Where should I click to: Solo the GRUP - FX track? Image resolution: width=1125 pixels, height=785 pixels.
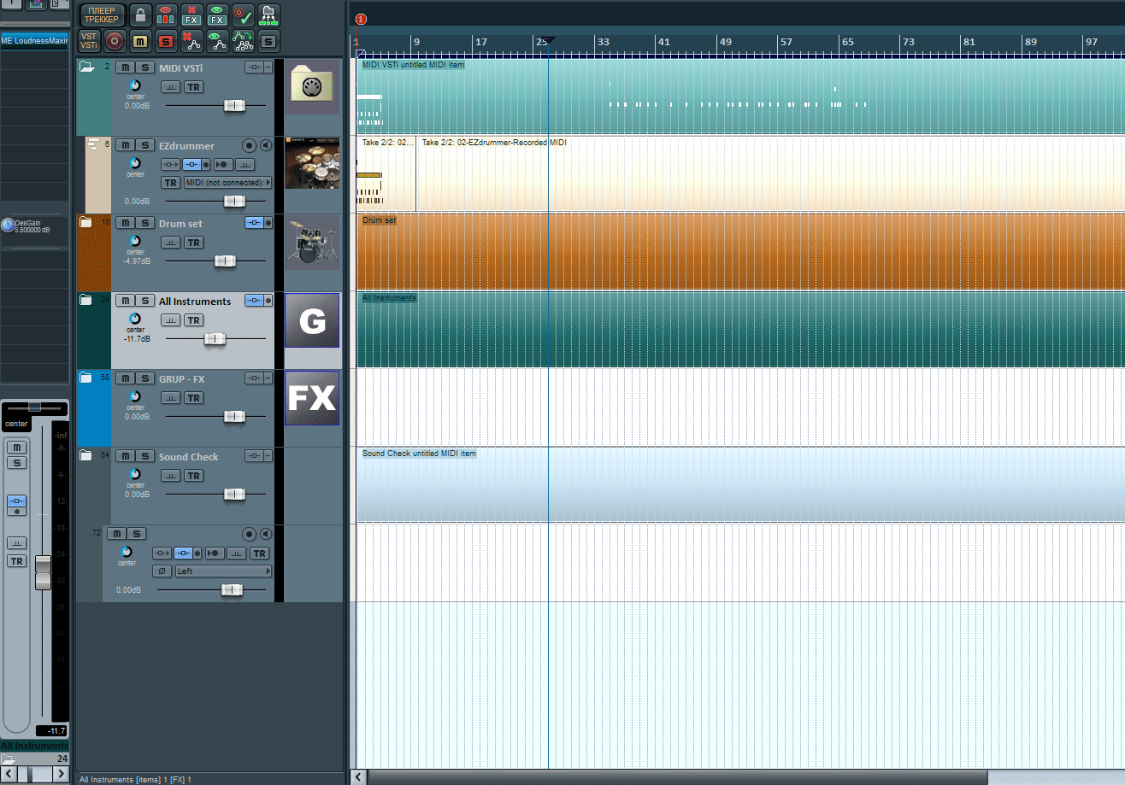tap(144, 378)
